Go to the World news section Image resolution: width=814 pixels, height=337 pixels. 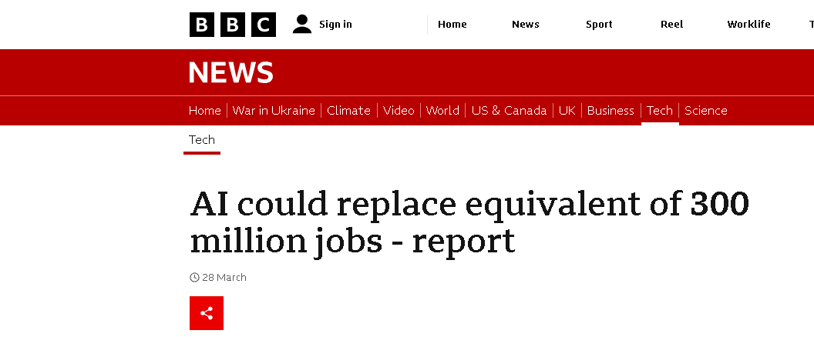[x=442, y=111]
